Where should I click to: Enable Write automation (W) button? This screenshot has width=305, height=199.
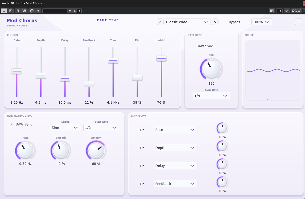(24, 11)
